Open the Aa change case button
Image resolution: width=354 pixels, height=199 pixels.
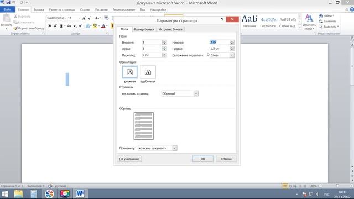tap(97, 18)
